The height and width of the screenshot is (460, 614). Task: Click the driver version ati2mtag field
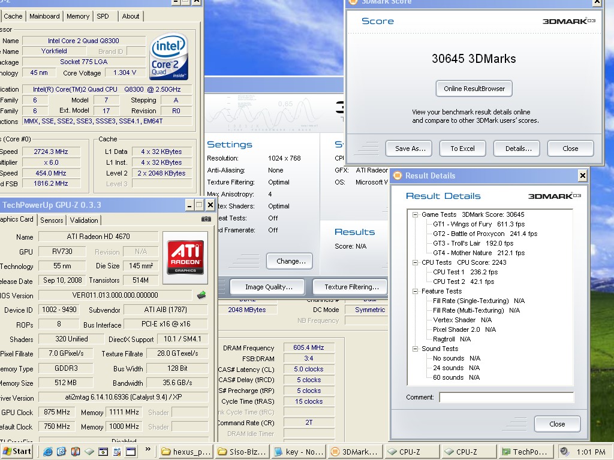pos(124,397)
